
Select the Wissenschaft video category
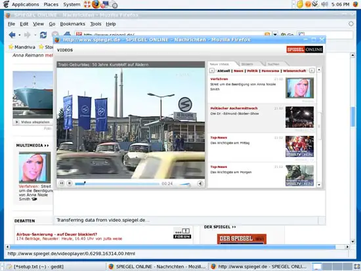pyautogui.click(x=295, y=71)
